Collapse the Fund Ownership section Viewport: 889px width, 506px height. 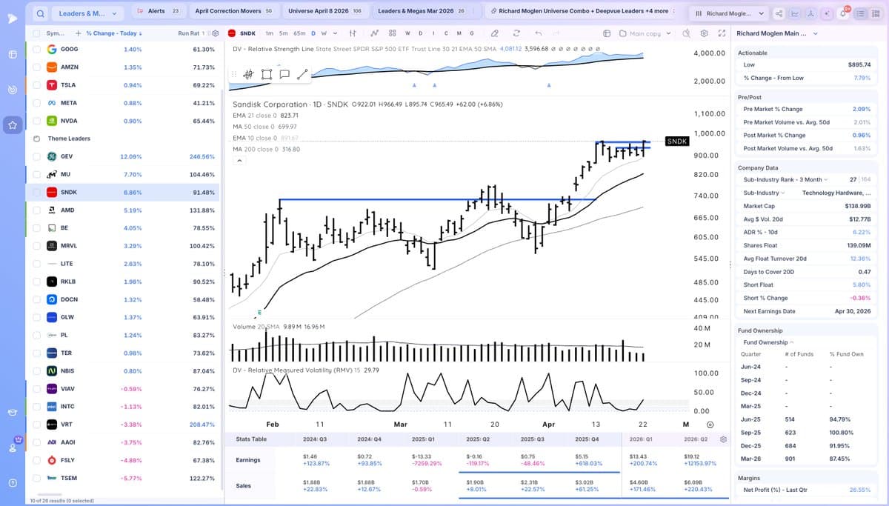coord(768,342)
